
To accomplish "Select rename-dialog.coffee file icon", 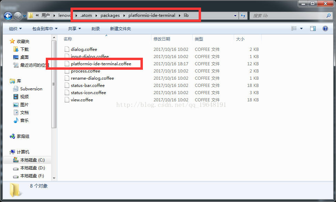I will 67,78.
